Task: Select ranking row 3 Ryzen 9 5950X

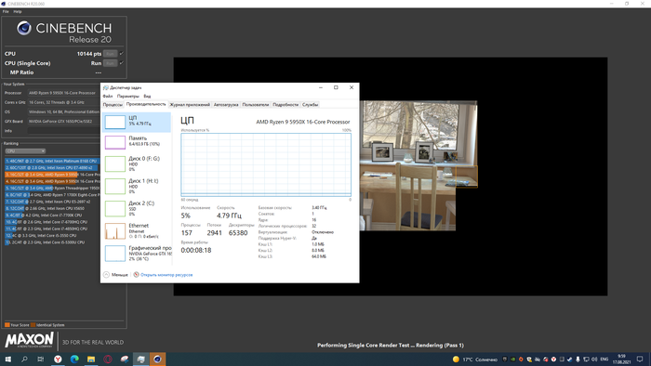Action: (52, 175)
